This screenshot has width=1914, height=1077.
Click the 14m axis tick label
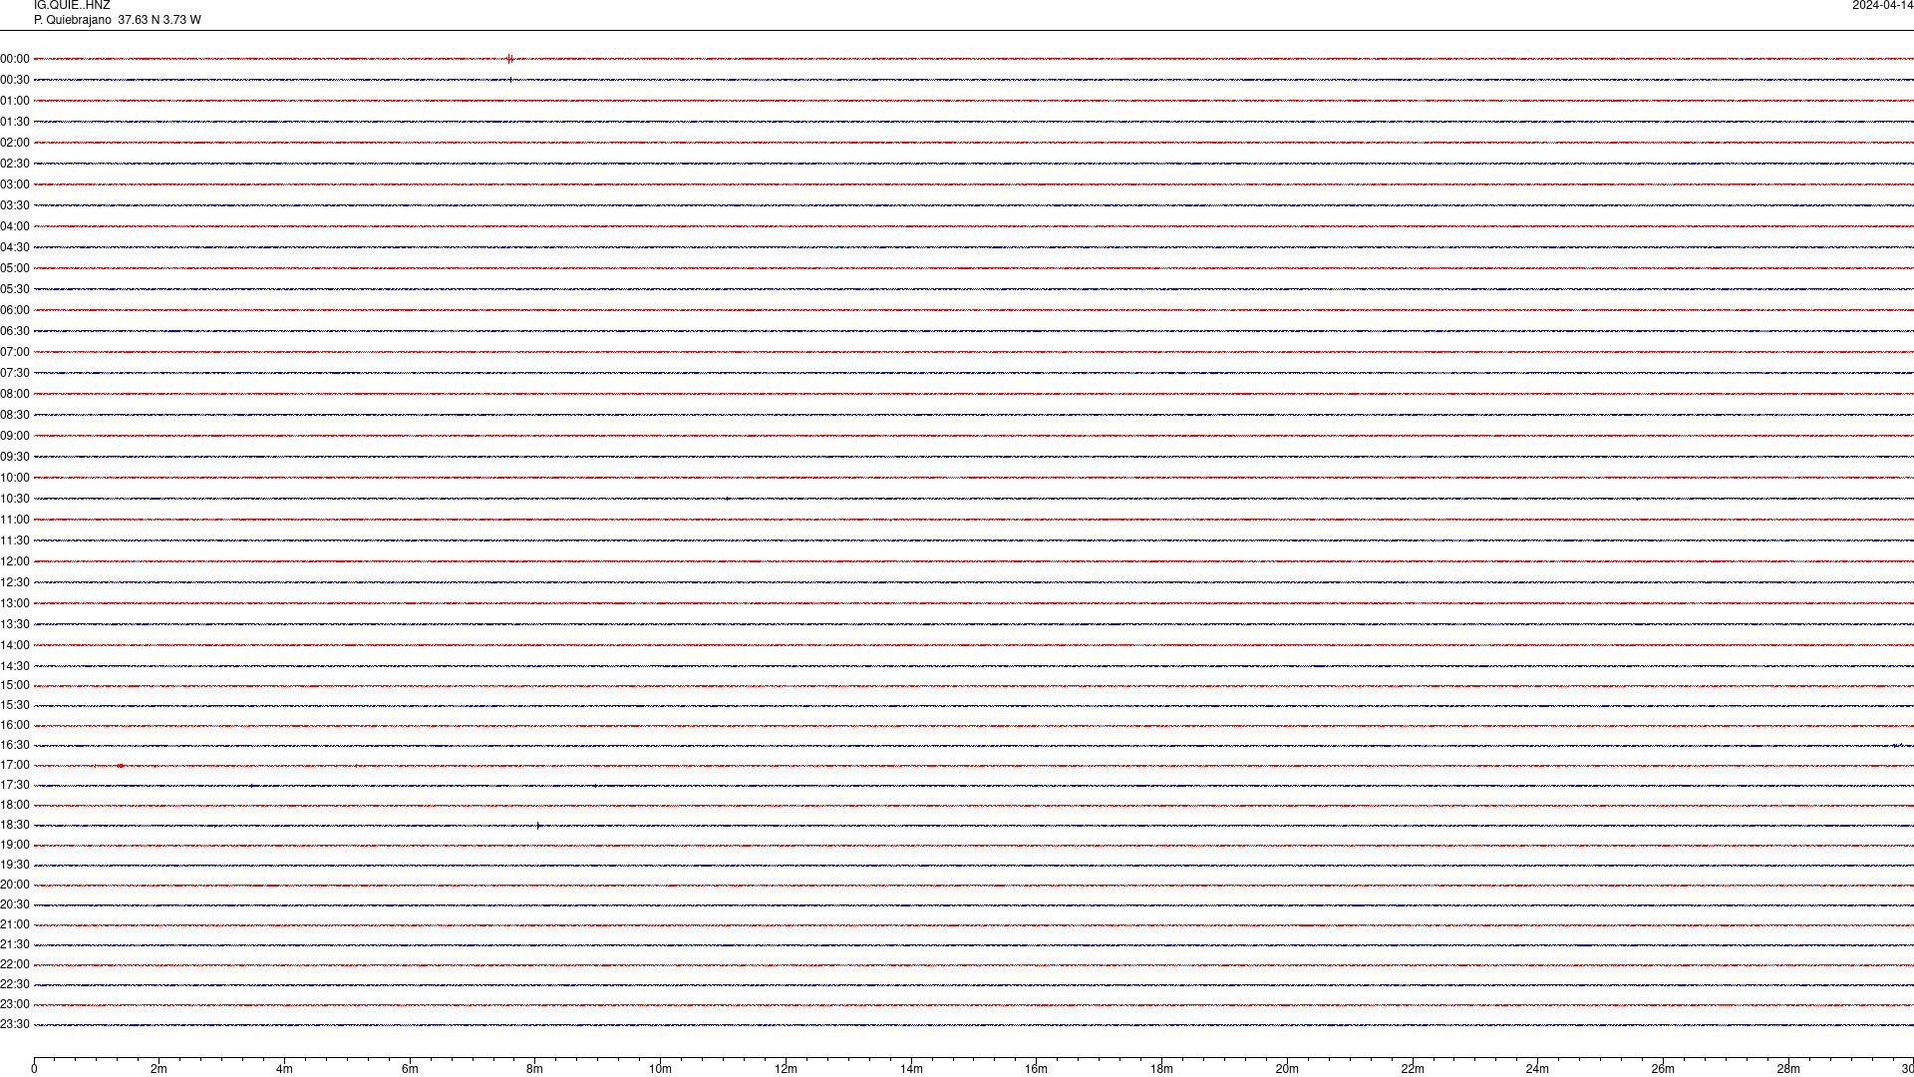pyautogui.click(x=911, y=1069)
